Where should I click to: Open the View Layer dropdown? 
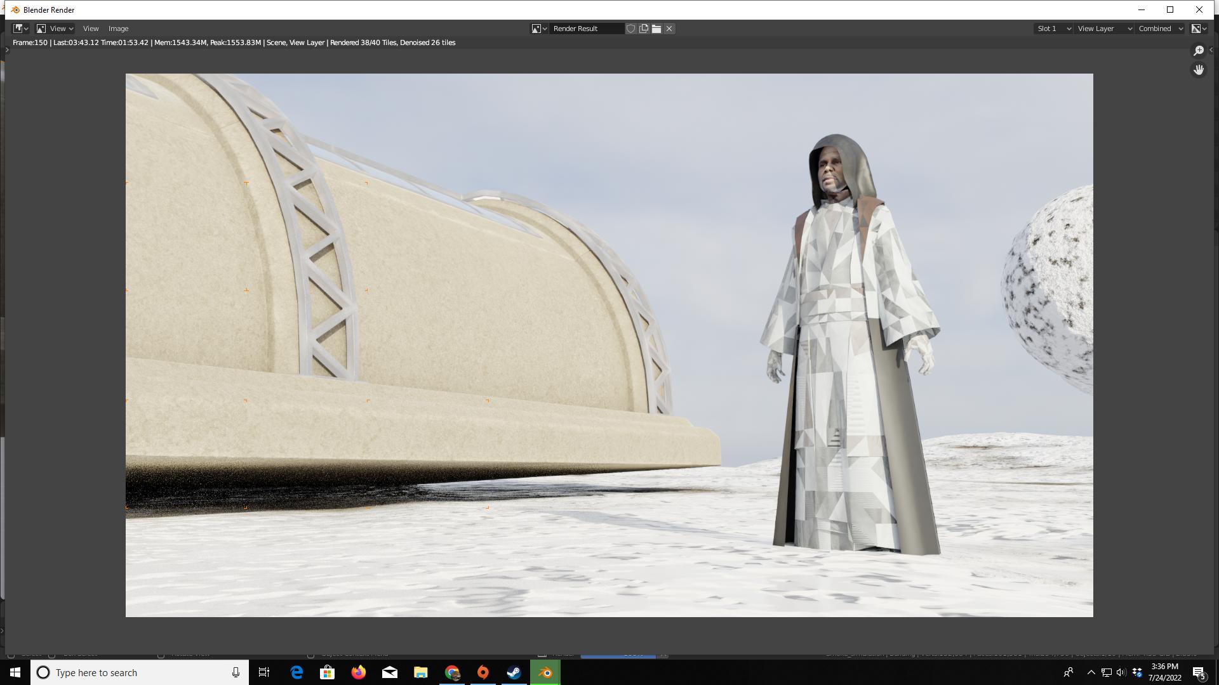coord(1104,29)
